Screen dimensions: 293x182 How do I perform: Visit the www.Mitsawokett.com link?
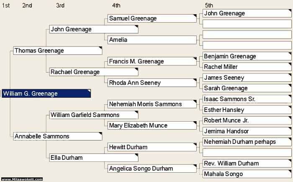pos(22,179)
